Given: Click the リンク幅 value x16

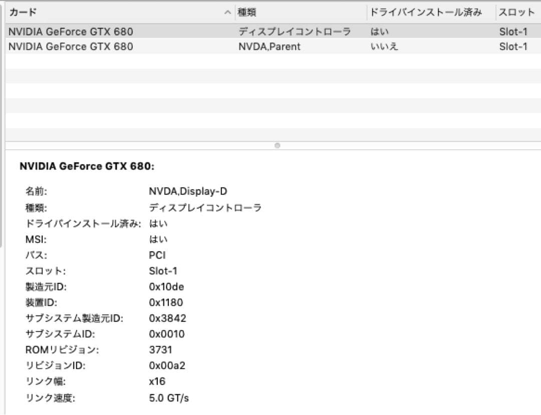Looking at the screenshot, I should coord(158,381).
